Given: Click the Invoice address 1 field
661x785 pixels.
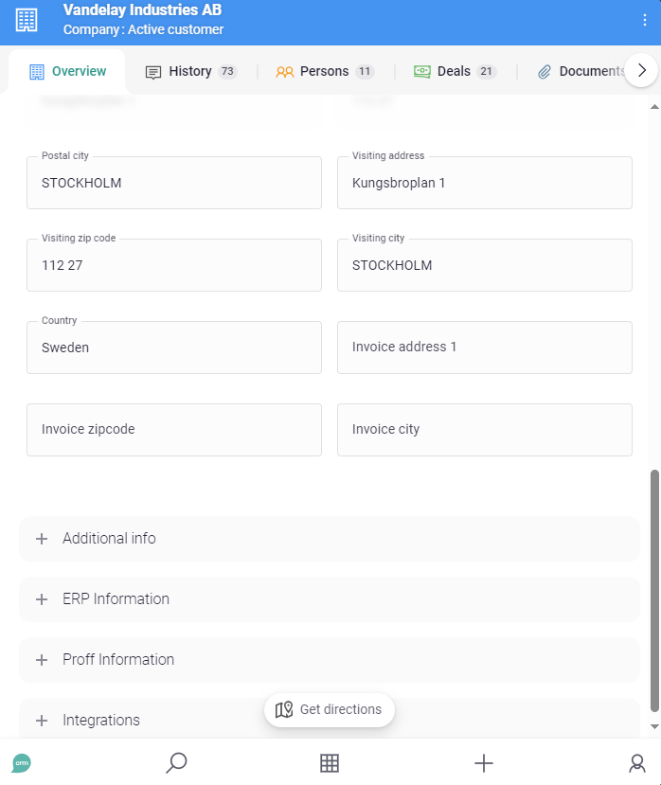Looking at the screenshot, I should click(x=484, y=348).
